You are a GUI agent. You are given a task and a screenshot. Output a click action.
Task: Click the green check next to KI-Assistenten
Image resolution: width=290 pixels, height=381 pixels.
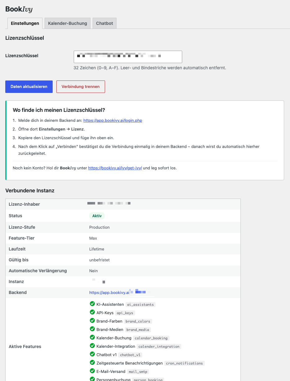92,304
